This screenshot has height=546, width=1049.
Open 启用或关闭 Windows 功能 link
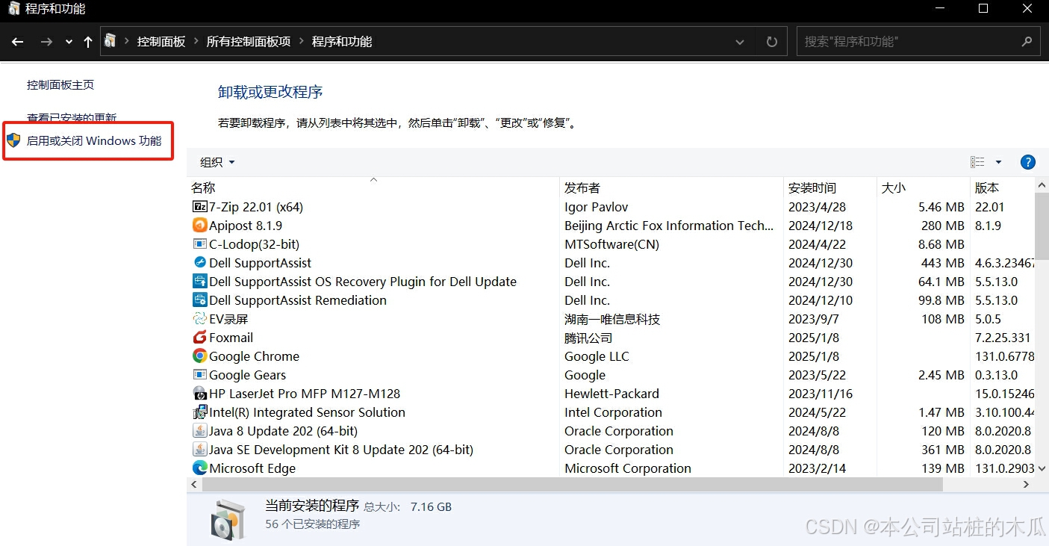[x=94, y=140]
